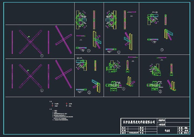Select the top red bolt symbol in legend
The width and height of the screenshot is (194, 137).
pyautogui.click(x=67, y=103)
